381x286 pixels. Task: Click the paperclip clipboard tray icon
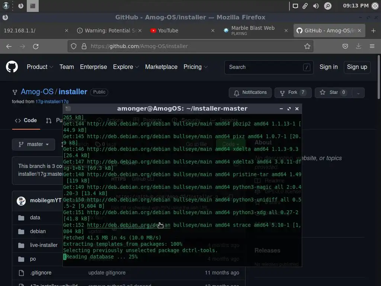[x=305, y=6]
